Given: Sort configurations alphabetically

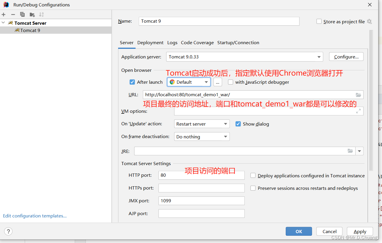Looking at the screenshot, I should coord(41,15).
